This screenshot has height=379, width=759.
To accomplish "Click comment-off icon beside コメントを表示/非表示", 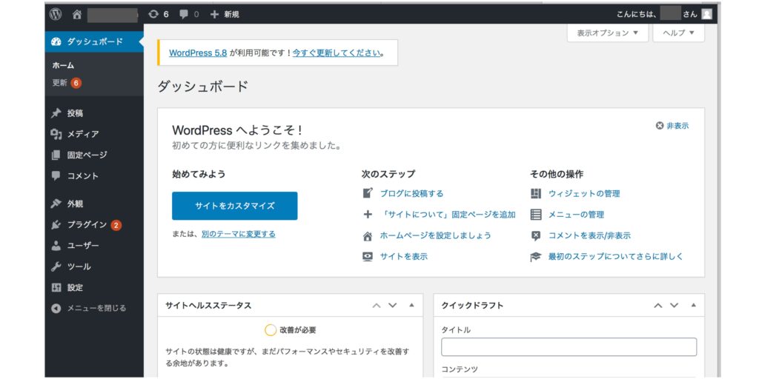I will (x=536, y=236).
